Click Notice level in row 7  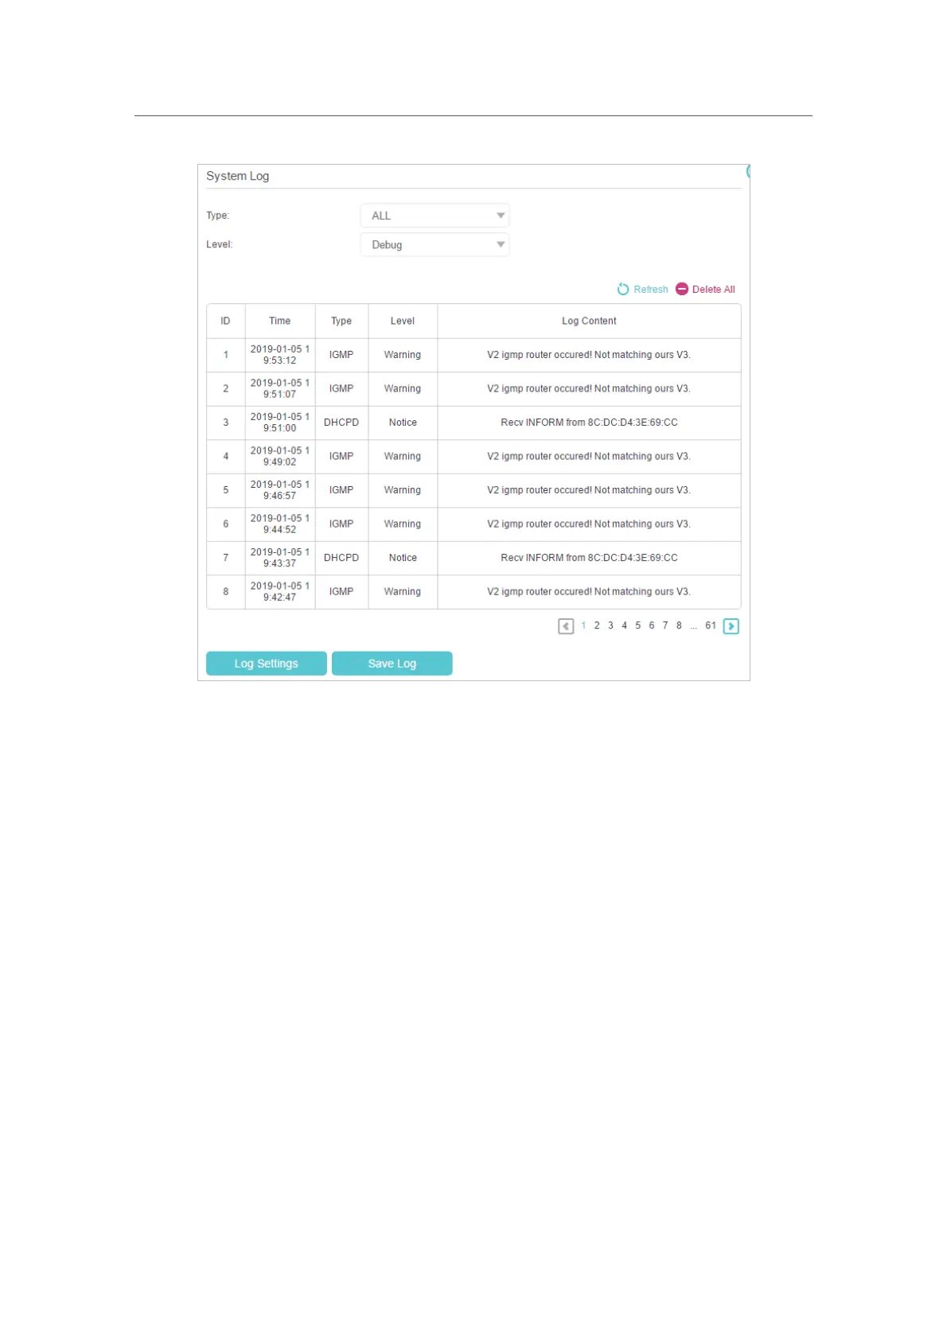pos(403,558)
